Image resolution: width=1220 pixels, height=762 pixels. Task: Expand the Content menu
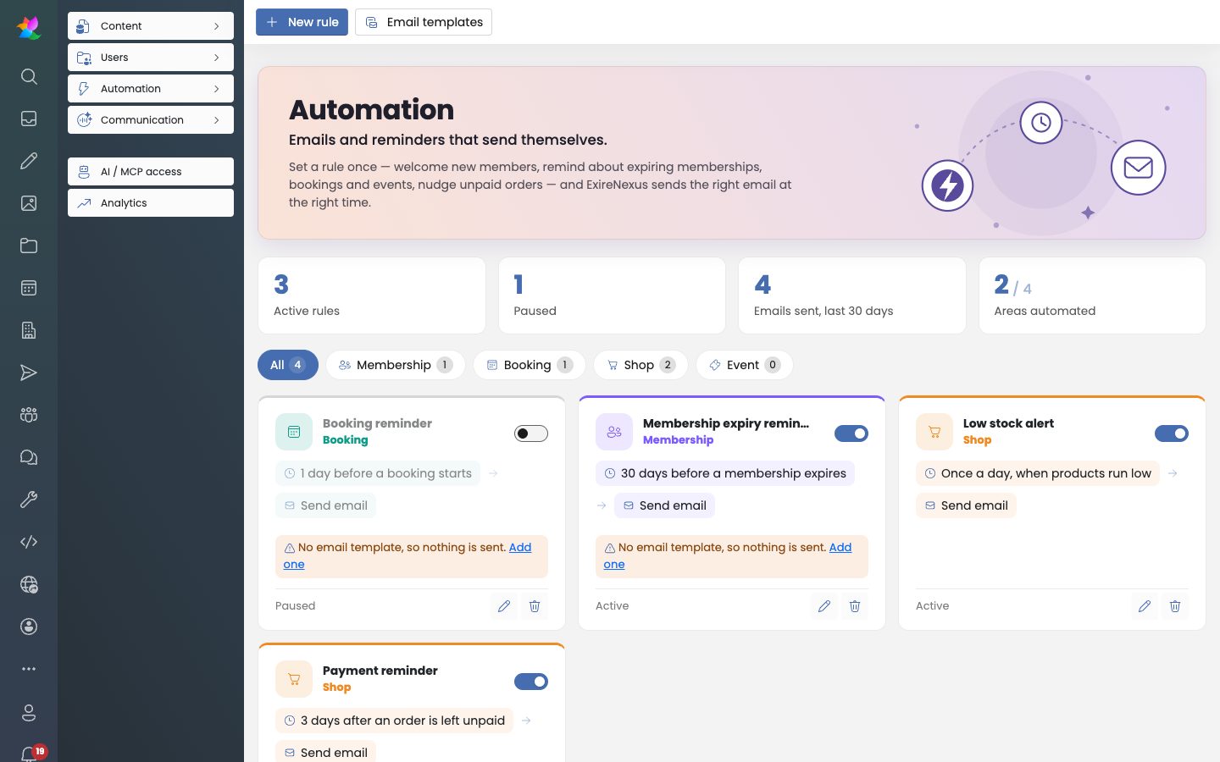[x=151, y=26]
